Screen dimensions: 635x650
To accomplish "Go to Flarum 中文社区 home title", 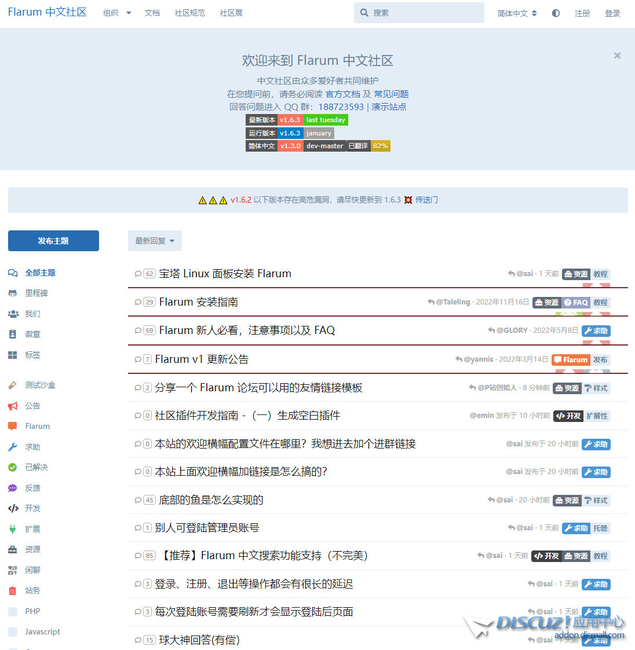I will [x=48, y=12].
